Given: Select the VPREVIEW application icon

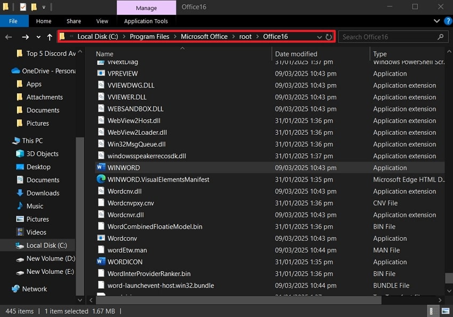Looking at the screenshot, I should [101, 74].
